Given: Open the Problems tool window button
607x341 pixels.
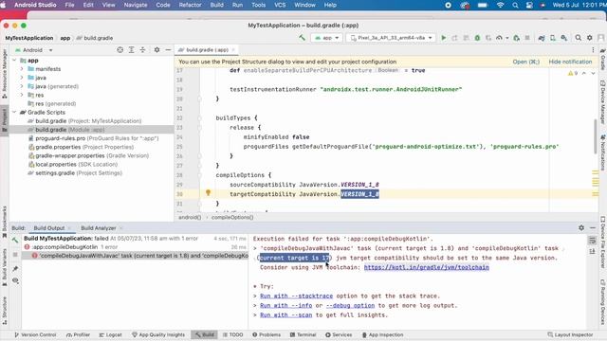Looking at the screenshot, I should pos(267,334).
